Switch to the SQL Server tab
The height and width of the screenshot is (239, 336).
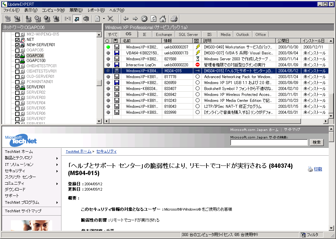point(188,34)
